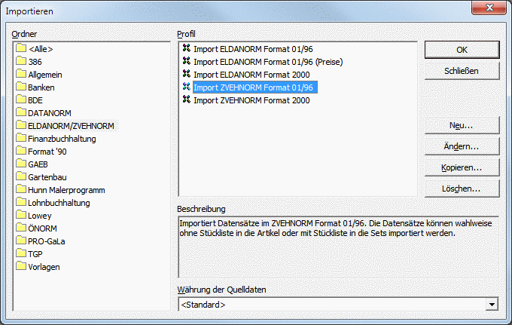The image size is (512, 325).
Task: Delete the profile using Löschen...
Action: click(x=462, y=189)
